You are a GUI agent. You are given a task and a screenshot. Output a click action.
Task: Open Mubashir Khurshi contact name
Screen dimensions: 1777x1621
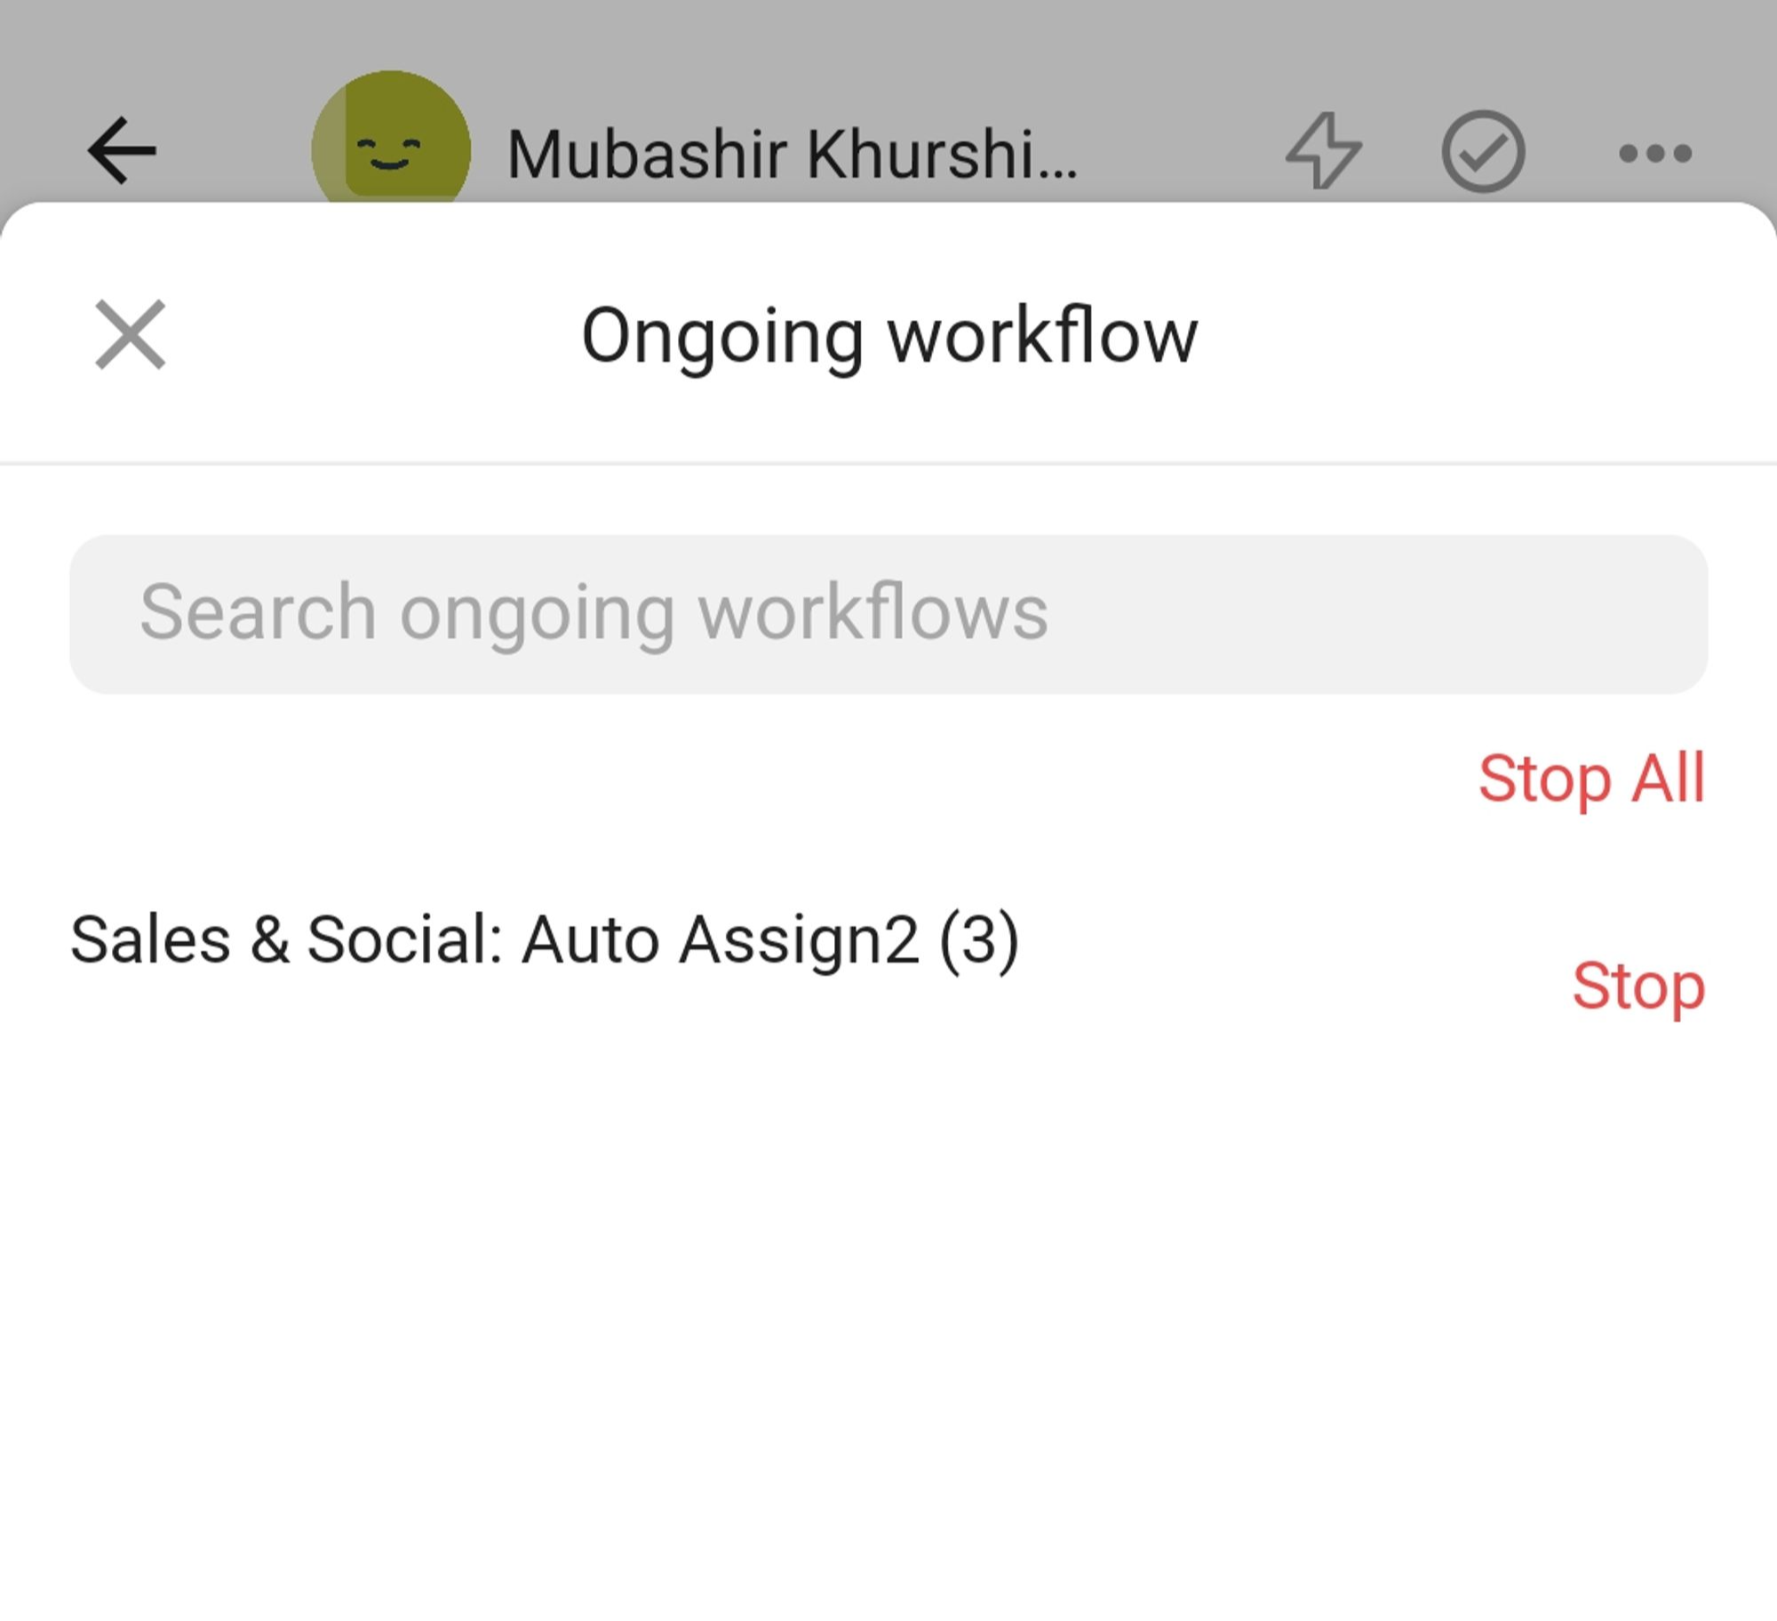coord(792,155)
